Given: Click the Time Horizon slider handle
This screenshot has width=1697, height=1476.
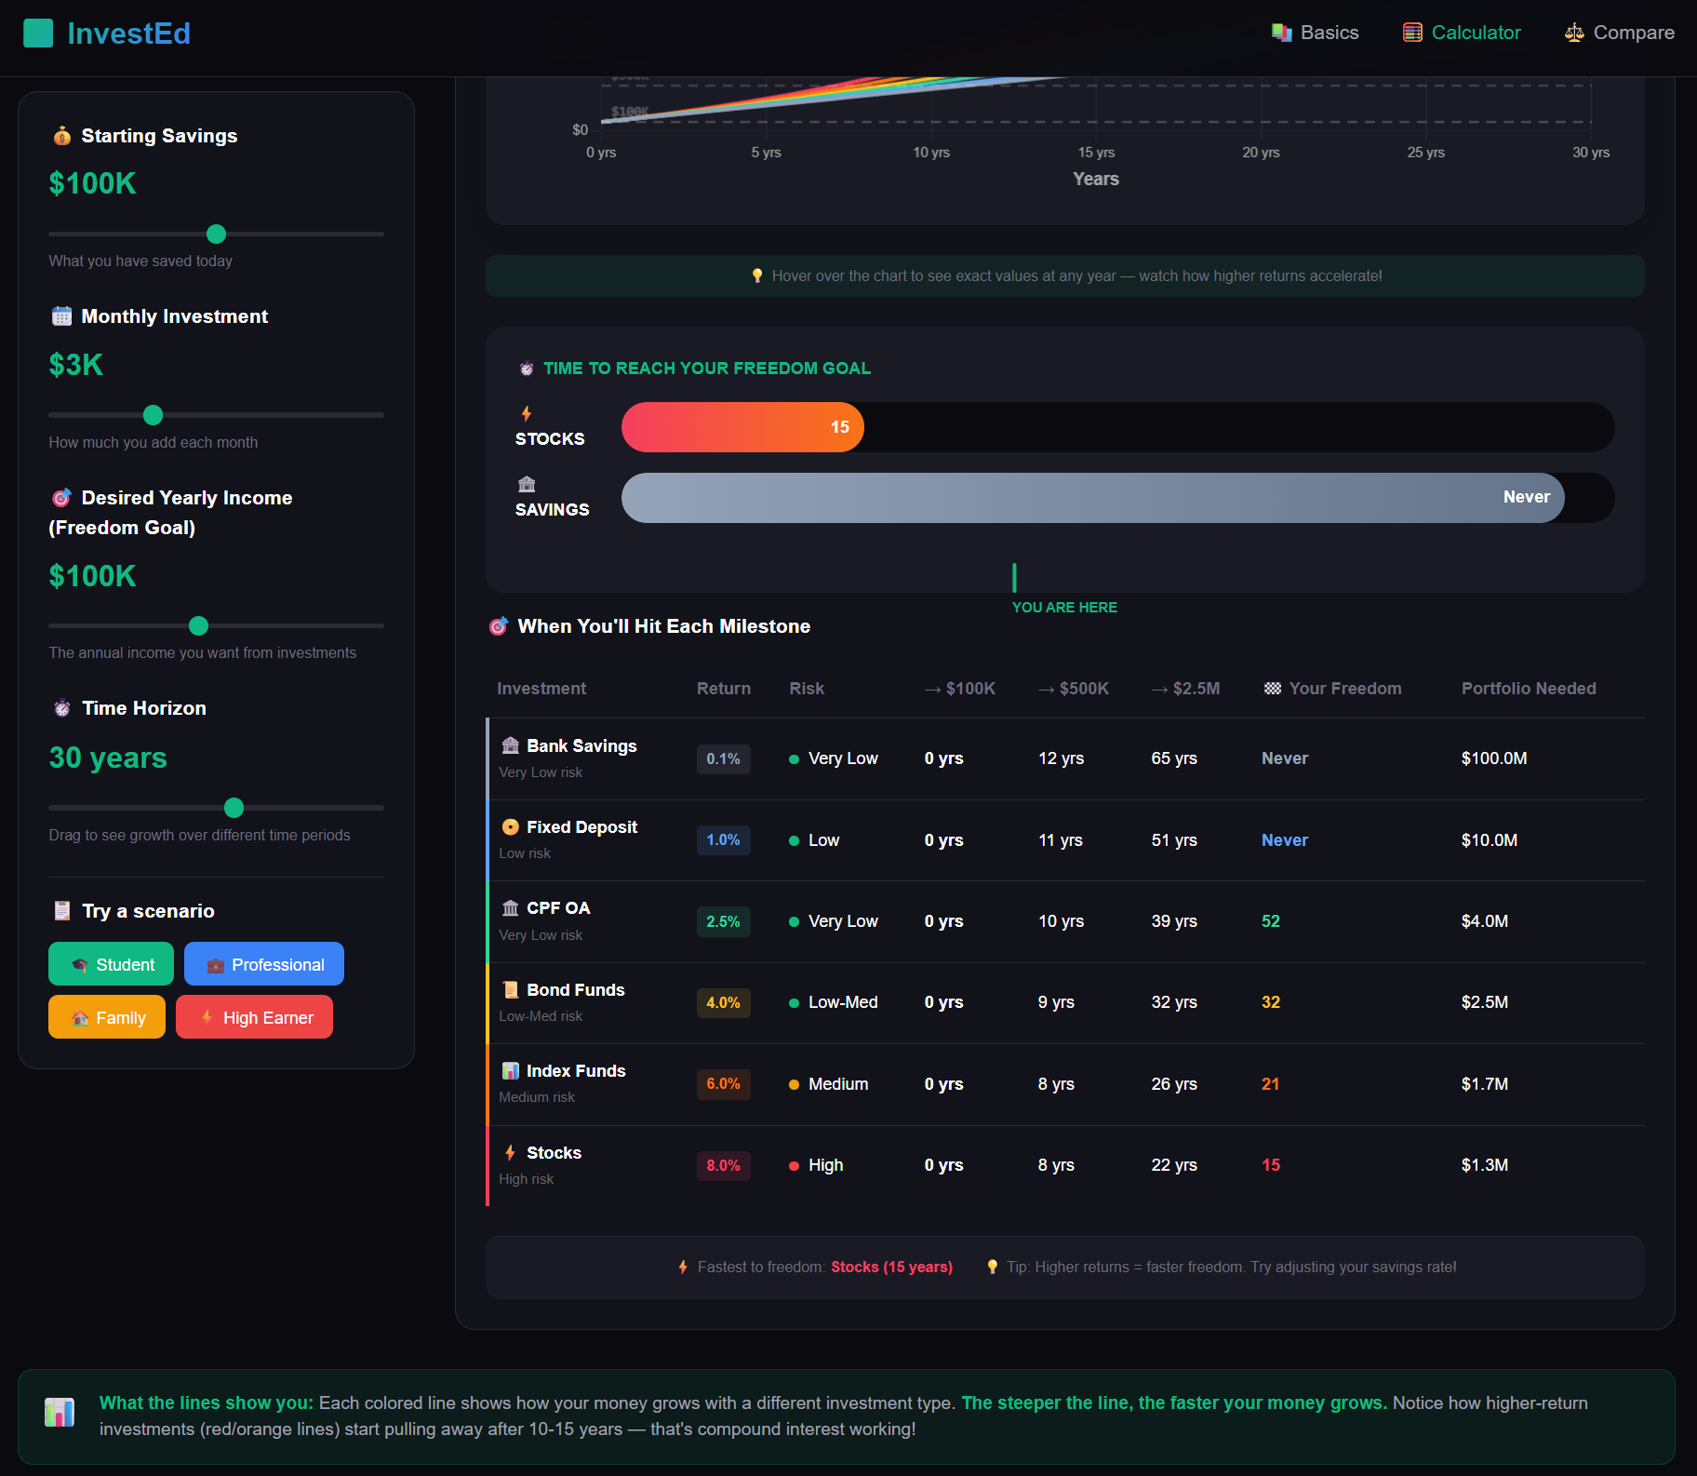Looking at the screenshot, I should pyautogui.click(x=234, y=808).
